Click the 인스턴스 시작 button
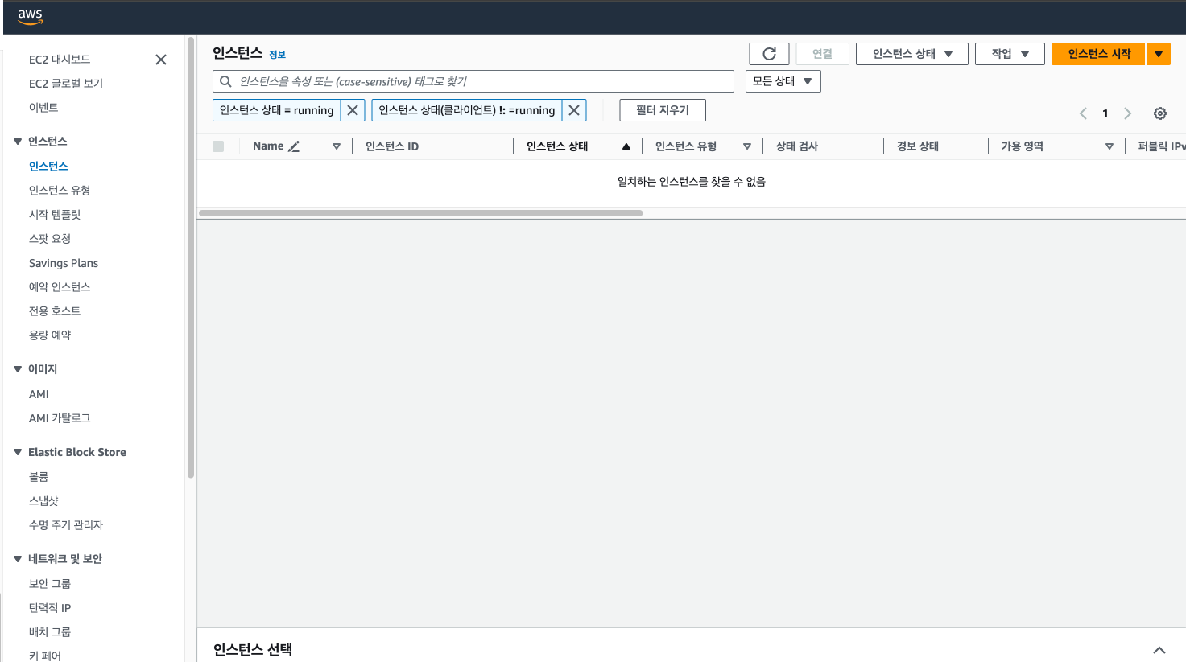Image resolution: width=1186 pixels, height=662 pixels. pyautogui.click(x=1099, y=54)
